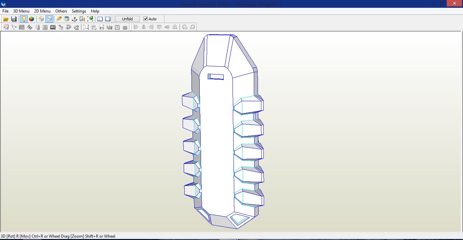Click the green cube fit-to-view icon
Image resolution: width=463 pixels, height=240 pixels.
click(x=90, y=19)
